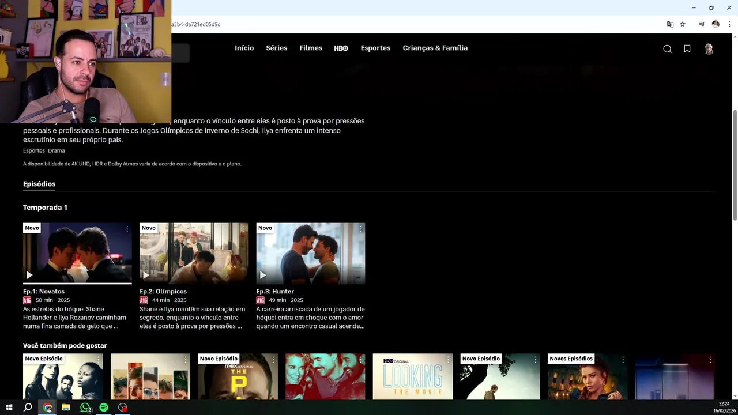Open Windows taskbar search
Screen dimensions: 738x415
[x=28, y=408]
